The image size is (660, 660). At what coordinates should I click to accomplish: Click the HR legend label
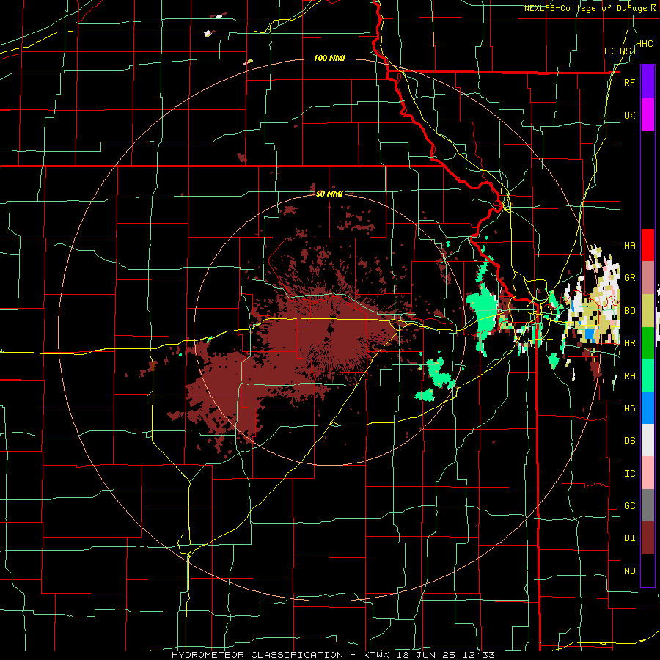629,343
